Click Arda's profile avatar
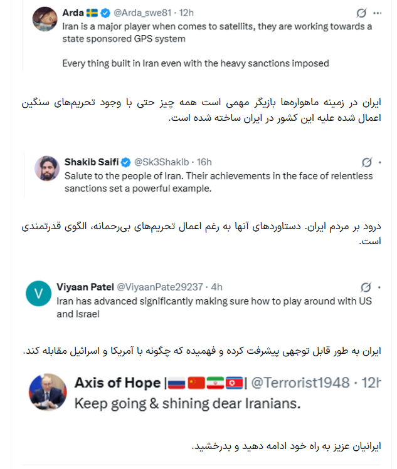This screenshot has height=469, width=397. 45,19
